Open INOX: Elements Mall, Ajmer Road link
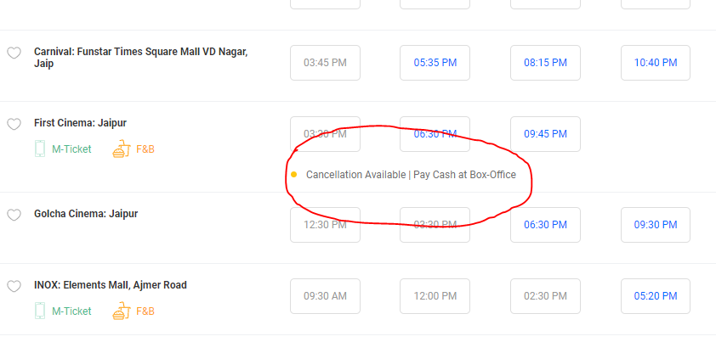 [111, 285]
